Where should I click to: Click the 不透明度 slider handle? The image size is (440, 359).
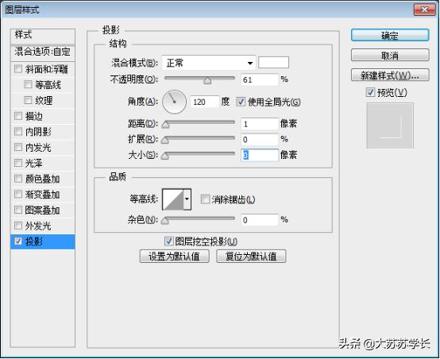tap(207, 81)
